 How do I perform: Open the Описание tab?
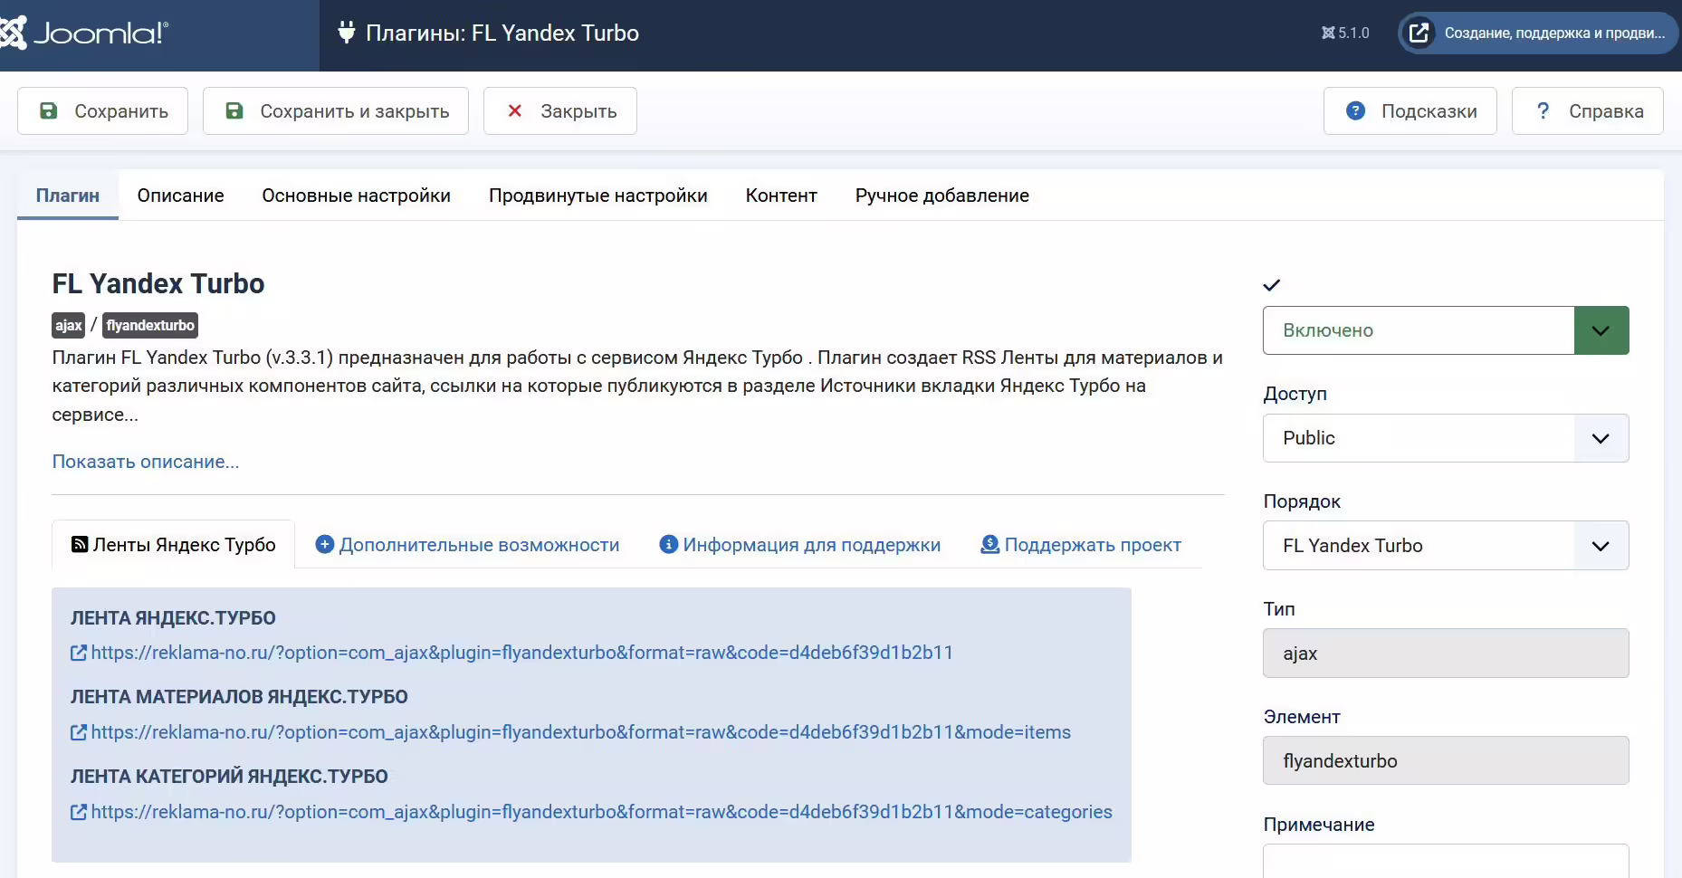coord(181,196)
